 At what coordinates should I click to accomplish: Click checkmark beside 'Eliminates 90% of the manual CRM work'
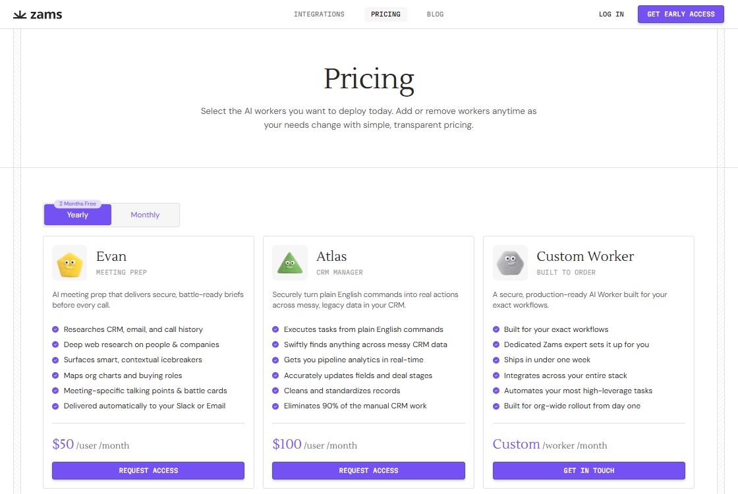point(275,406)
